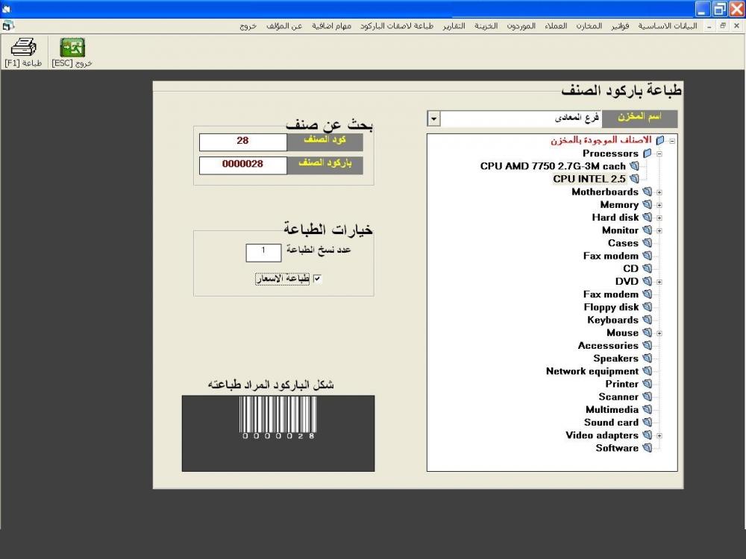Restore the inner child window button
Viewport: 746px width, 559px height.
click(x=723, y=25)
